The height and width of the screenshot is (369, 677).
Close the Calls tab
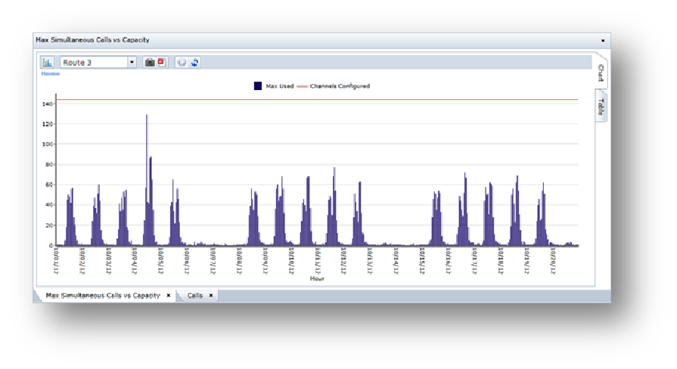[x=211, y=296]
